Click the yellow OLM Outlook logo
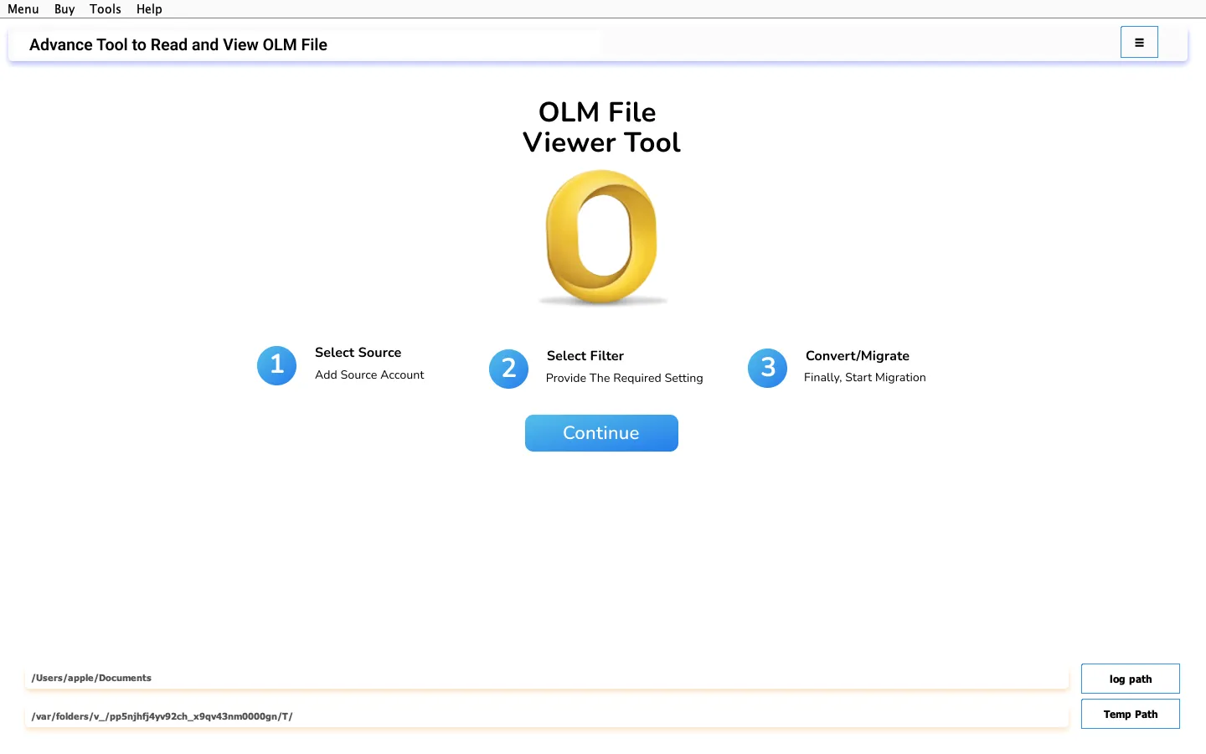1206x754 pixels. 601,237
